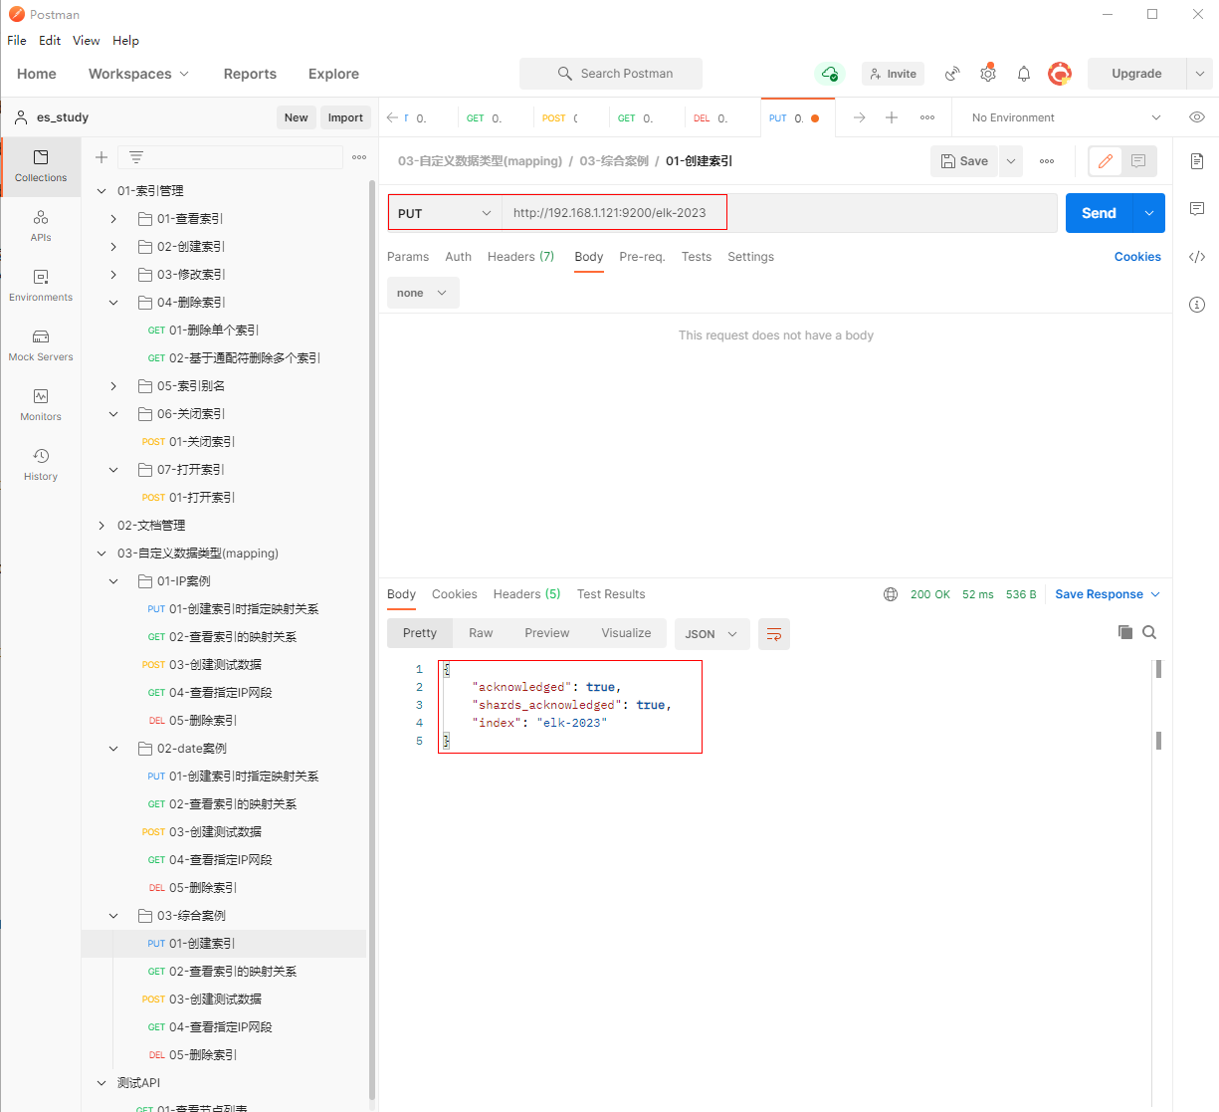Open the body type 'none' dropdown

pyautogui.click(x=423, y=293)
